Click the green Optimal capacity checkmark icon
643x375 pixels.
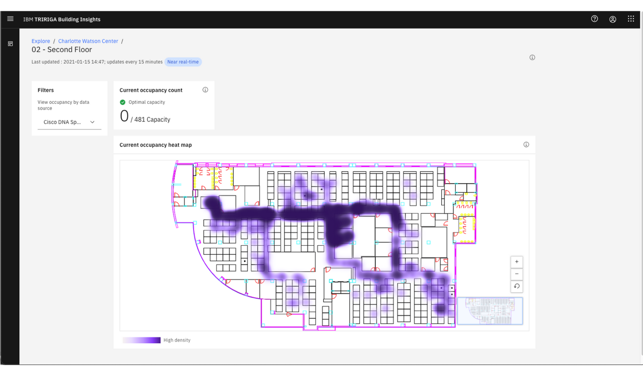(122, 102)
